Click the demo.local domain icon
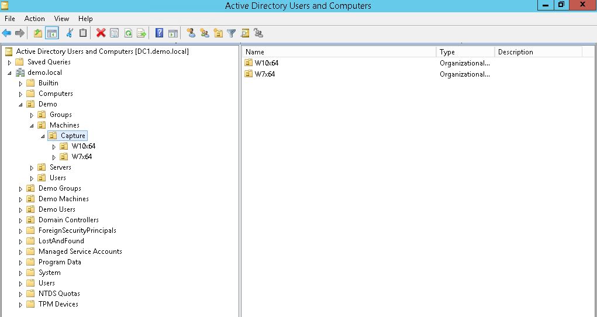 [x=20, y=73]
